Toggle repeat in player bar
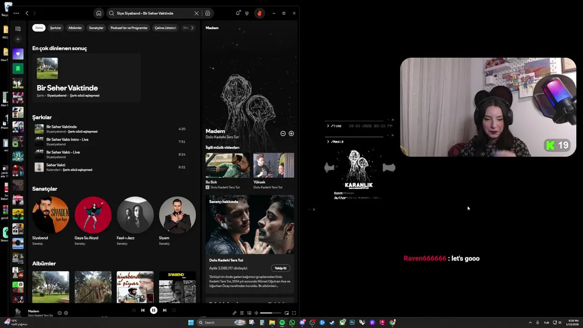The width and height of the screenshot is (583, 328). [174, 310]
